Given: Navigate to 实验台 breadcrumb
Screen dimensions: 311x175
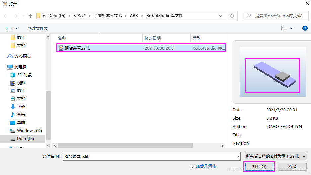Looking at the screenshot, I should pos(80,16).
